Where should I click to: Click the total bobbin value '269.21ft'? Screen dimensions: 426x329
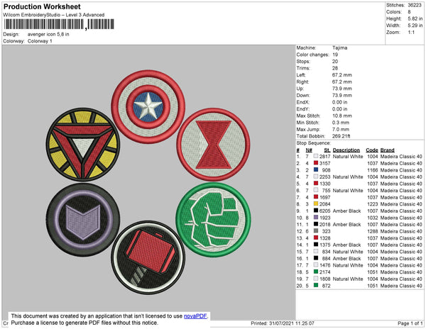pos(341,136)
